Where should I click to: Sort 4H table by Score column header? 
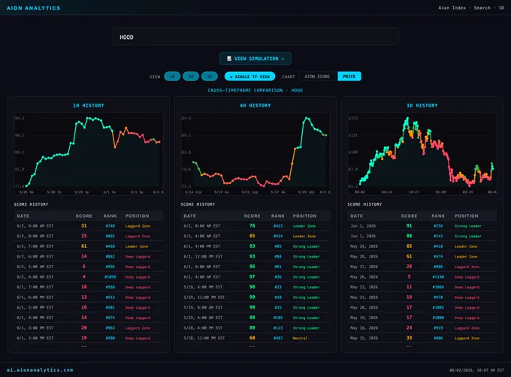point(252,216)
